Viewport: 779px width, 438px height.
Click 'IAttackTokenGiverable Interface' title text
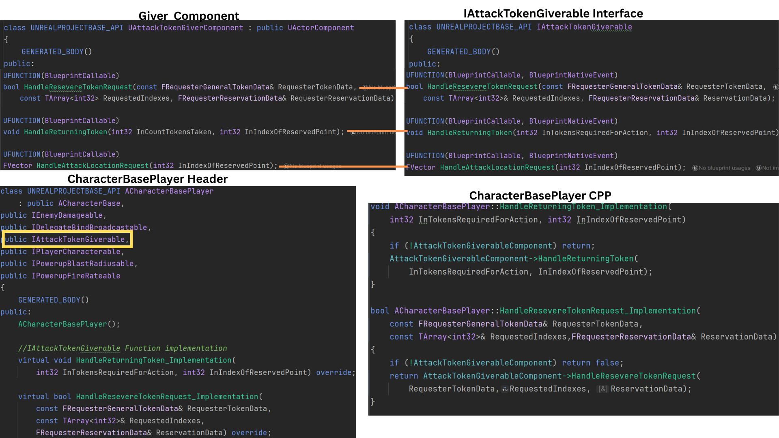[x=553, y=14]
